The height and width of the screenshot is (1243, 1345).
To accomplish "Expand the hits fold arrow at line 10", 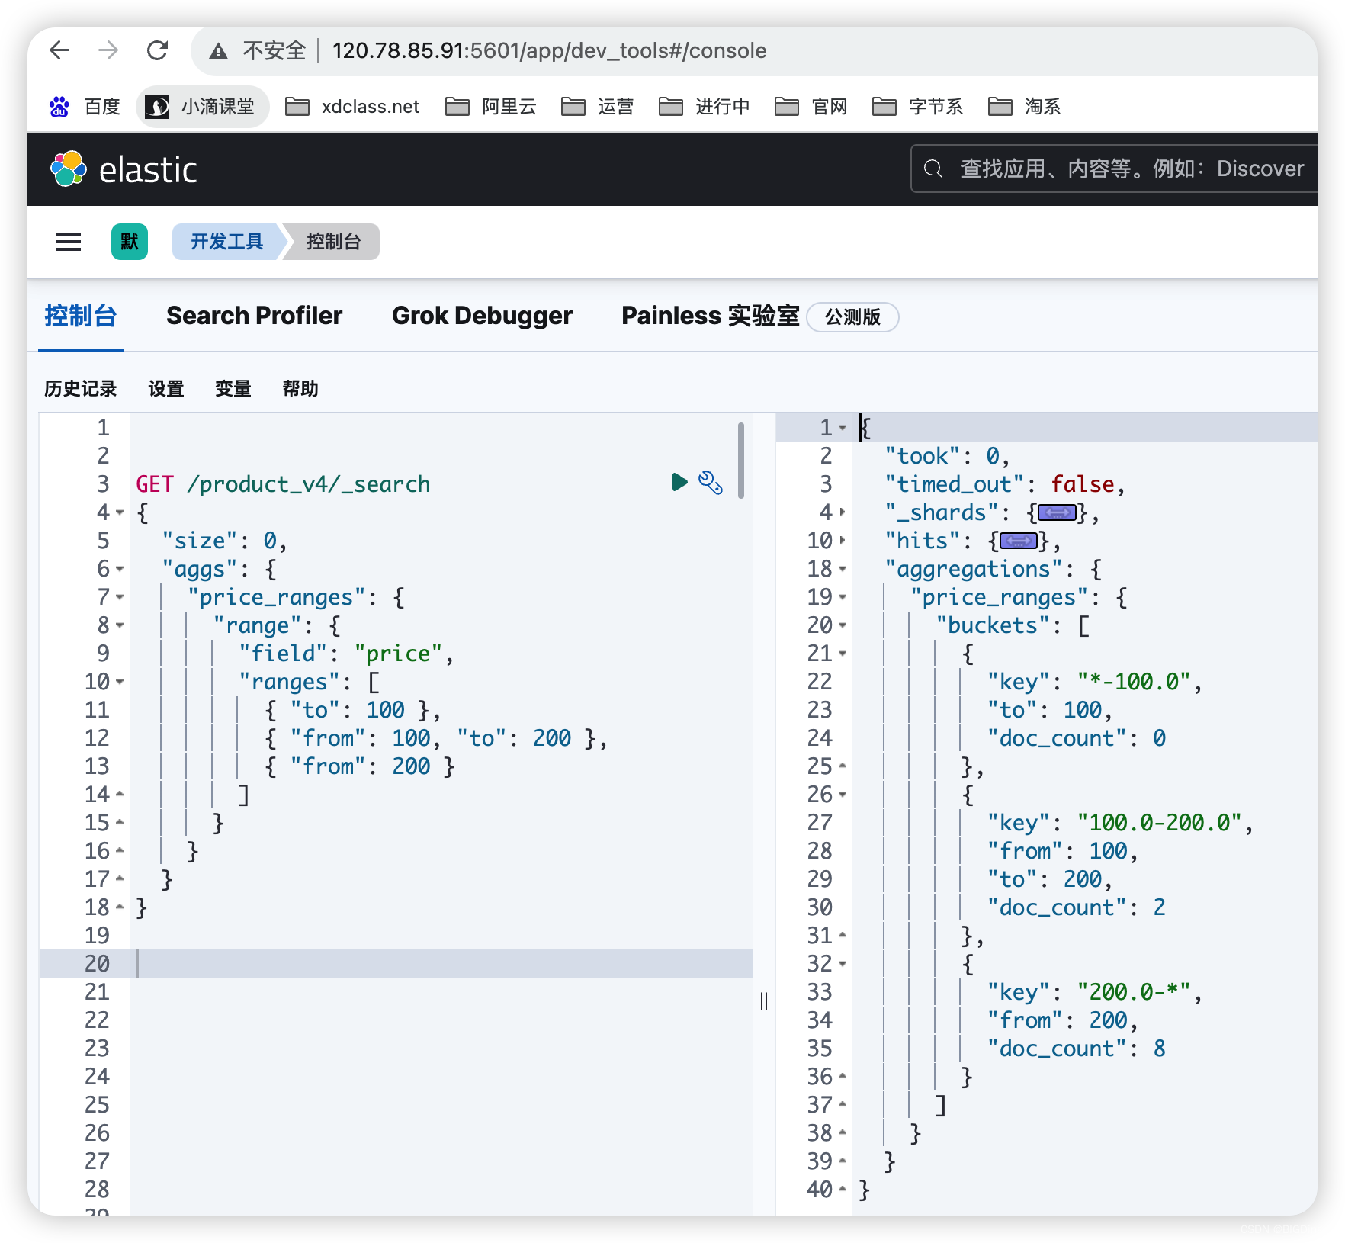I will 843,541.
